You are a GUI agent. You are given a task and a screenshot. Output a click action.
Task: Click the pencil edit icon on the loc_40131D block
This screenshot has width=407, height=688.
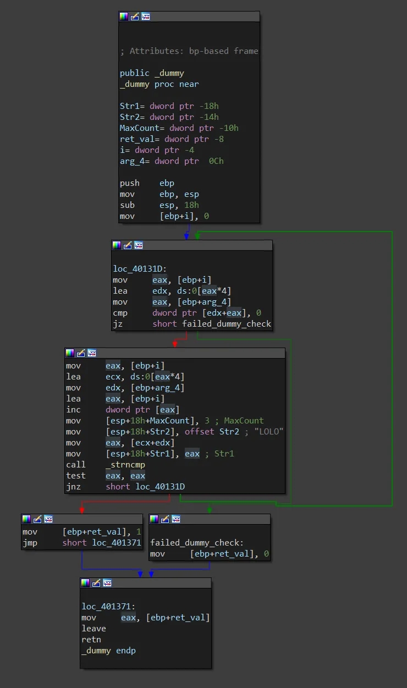click(127, 245)
